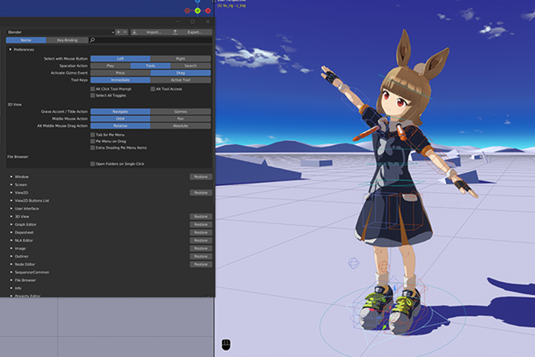Set Middle Mouse Action to Pan

coord(181,118)
